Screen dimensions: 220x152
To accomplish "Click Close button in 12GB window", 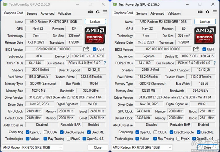I will pyautogui.click(x=207, y=147).
